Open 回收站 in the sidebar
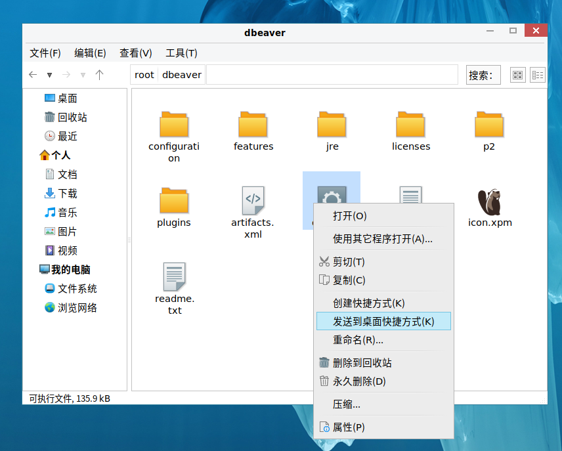562x451 pixels. point(66,118)
